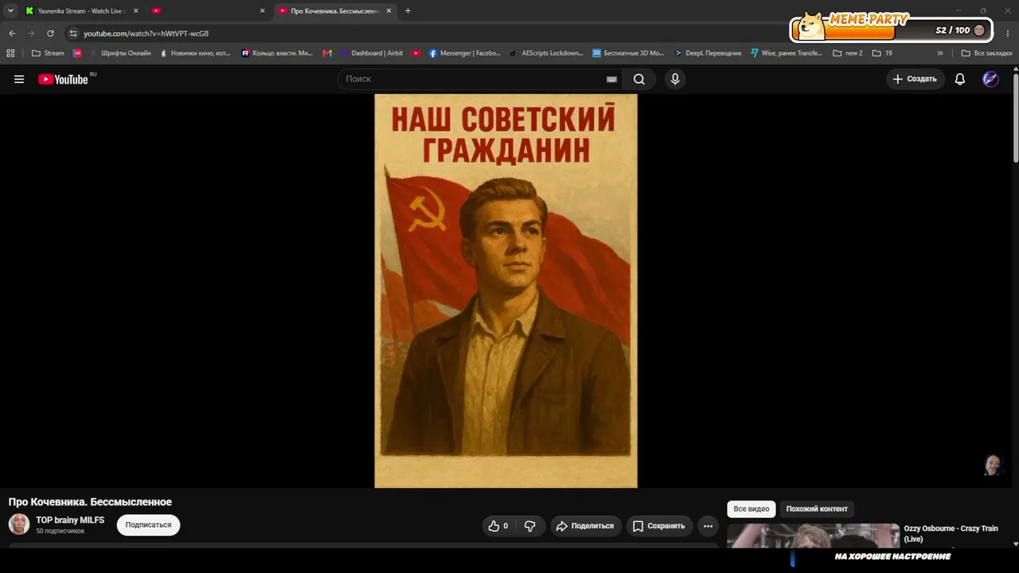Open the Messenger Facebook bookmark

click(465, 53)
